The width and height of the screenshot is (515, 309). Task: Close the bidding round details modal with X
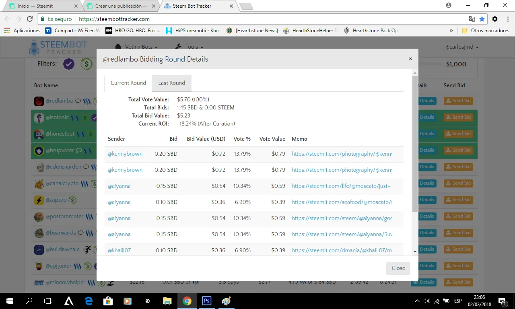click(x=410, y=59)
